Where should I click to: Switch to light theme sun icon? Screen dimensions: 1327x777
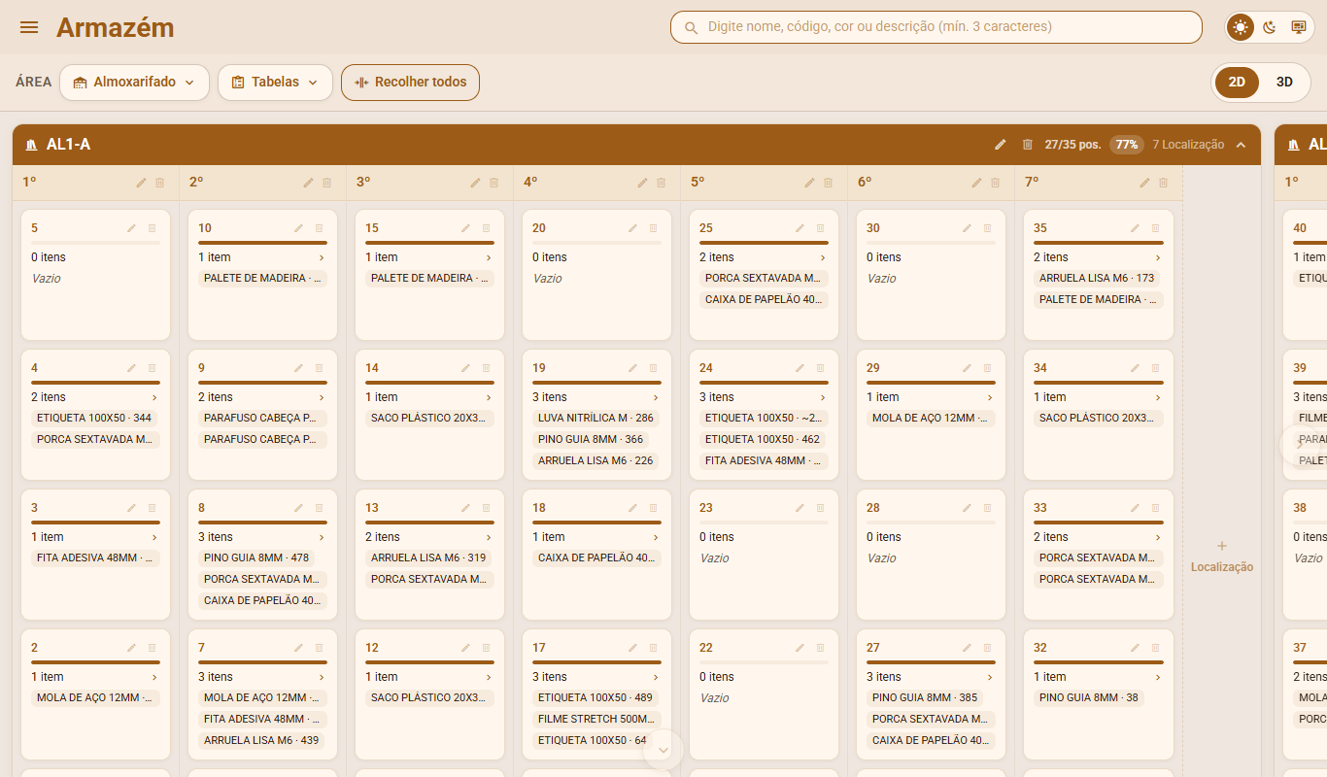pos(1241,27)
